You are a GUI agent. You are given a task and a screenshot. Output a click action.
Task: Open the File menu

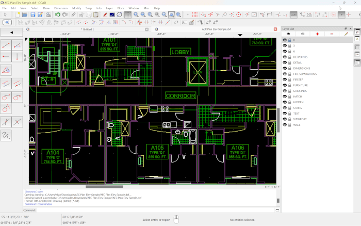point(4,8)
